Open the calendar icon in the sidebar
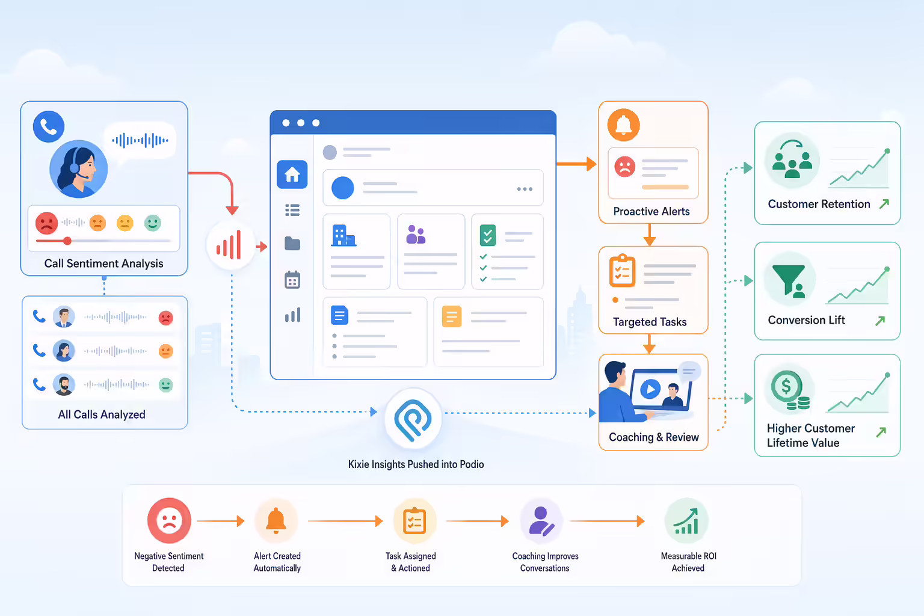 tap(292, 280)
